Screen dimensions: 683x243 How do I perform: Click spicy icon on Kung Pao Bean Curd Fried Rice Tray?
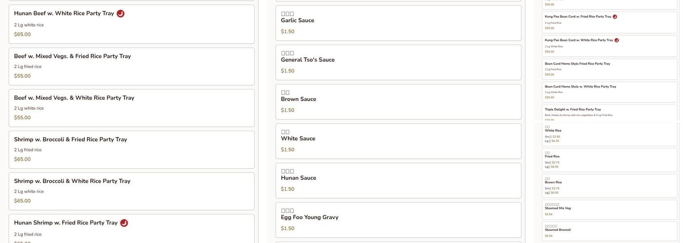pos(615,17)
